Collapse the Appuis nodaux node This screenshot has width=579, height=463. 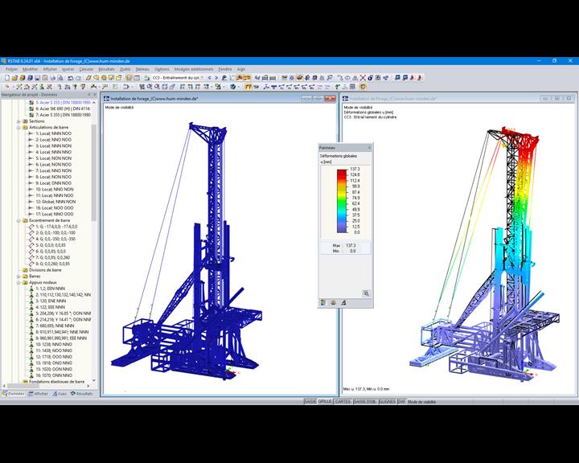pyautogui.click(x=18, y=282)
